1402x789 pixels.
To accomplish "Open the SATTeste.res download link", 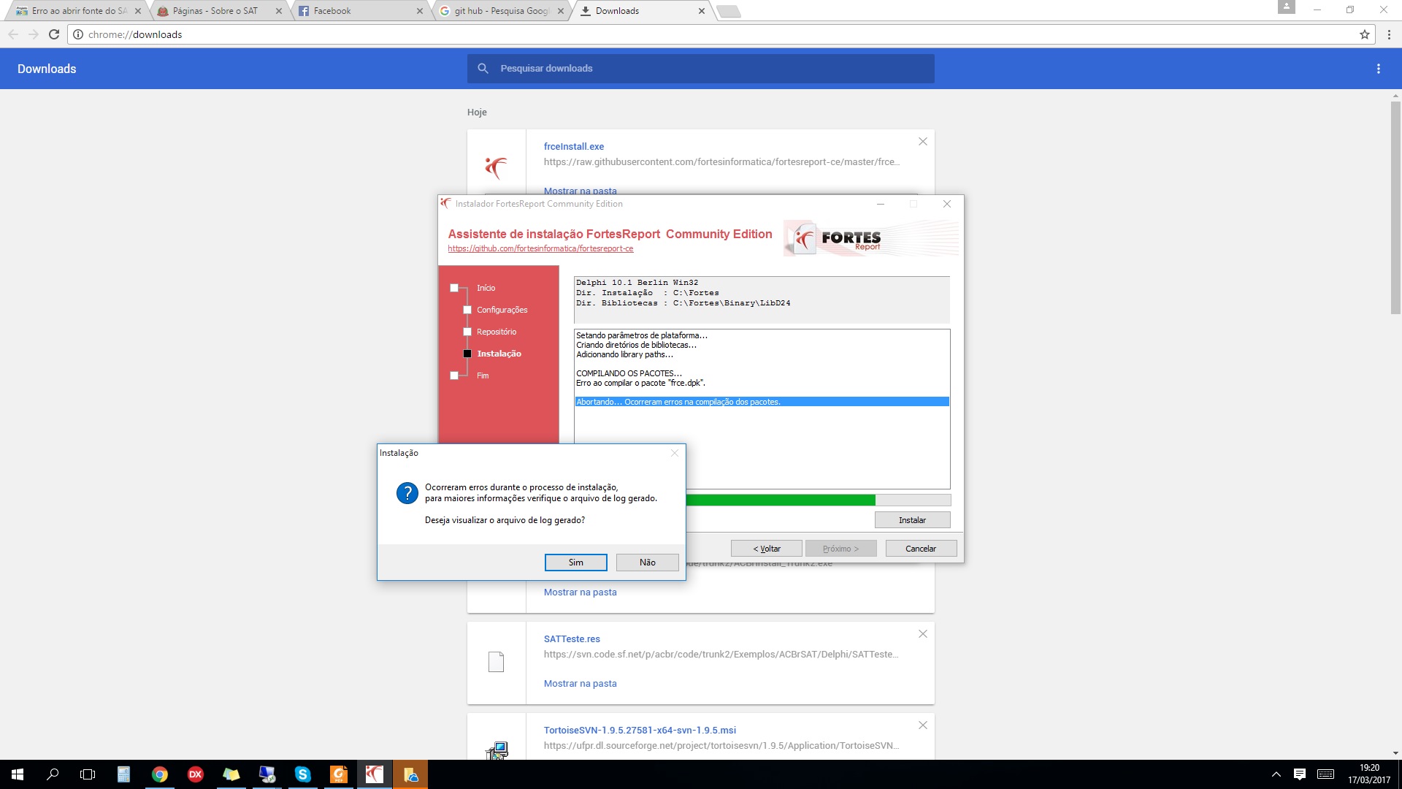I will click(x=572, y=639).
